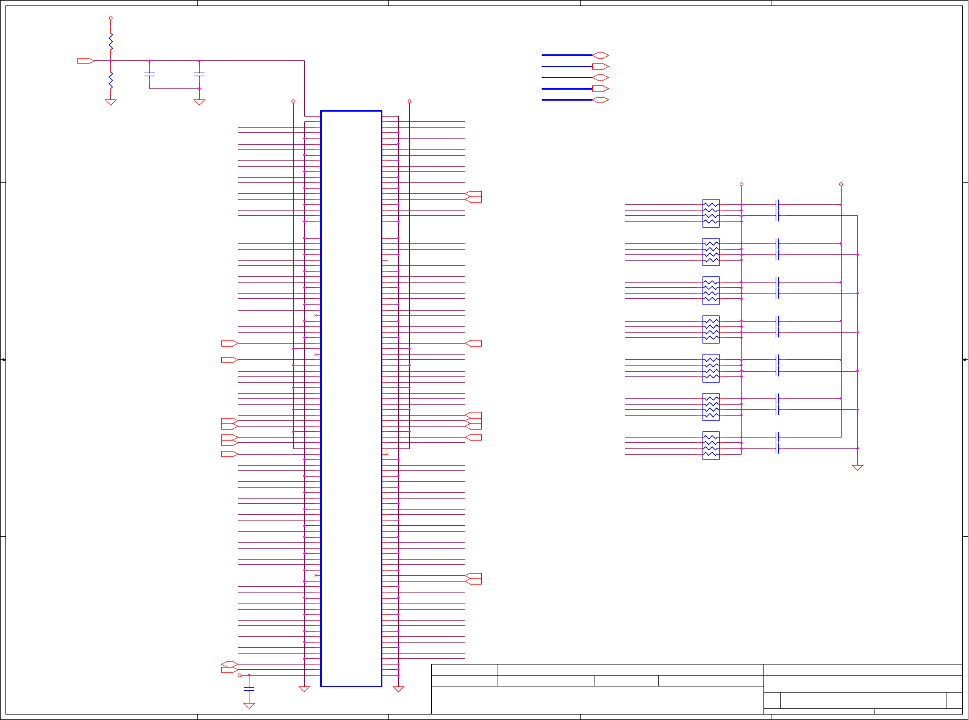Select the large blue IC symbol body

(351, 398)
